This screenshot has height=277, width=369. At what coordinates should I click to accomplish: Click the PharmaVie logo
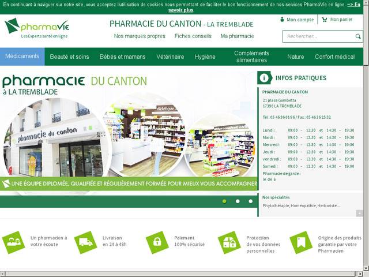tap(37, 28)
